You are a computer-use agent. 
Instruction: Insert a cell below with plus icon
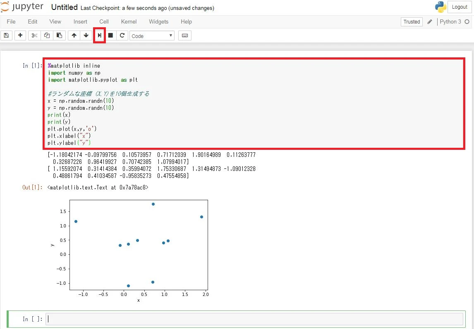coord(20,36)
